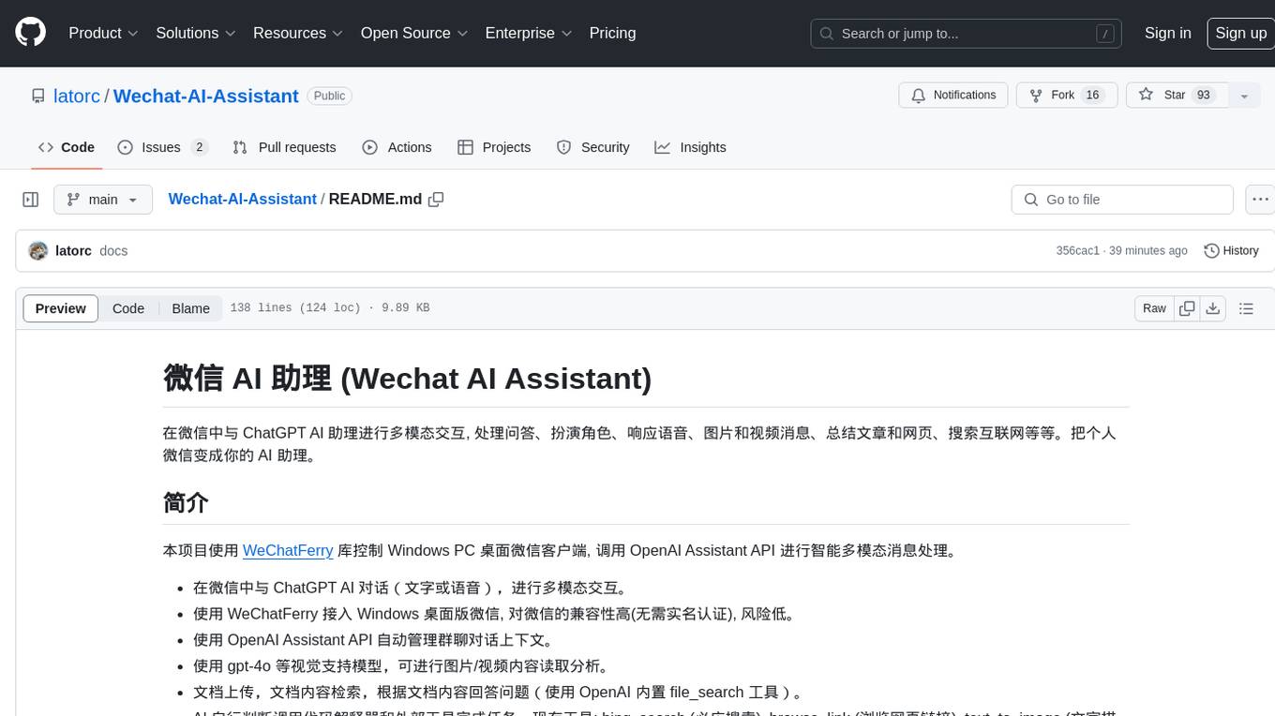Expand the Solutions menu

pyautogui.click(x=195, y=33)
